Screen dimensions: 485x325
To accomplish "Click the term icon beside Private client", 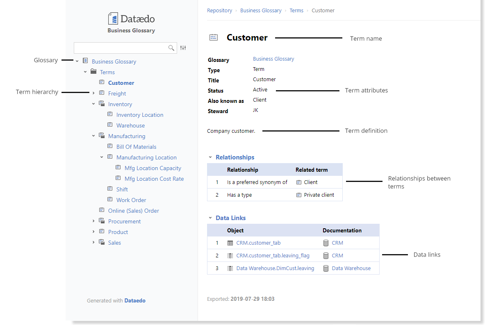I will 299,195.
